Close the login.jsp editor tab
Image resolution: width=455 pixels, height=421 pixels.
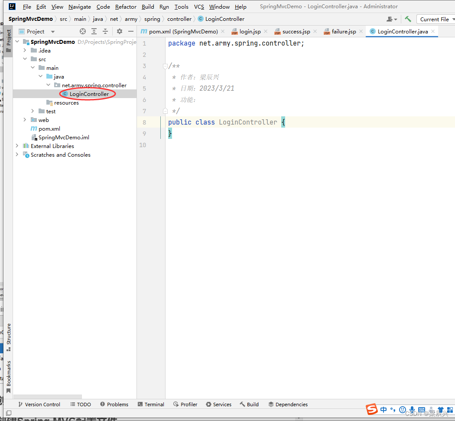(x=266, y=31)
